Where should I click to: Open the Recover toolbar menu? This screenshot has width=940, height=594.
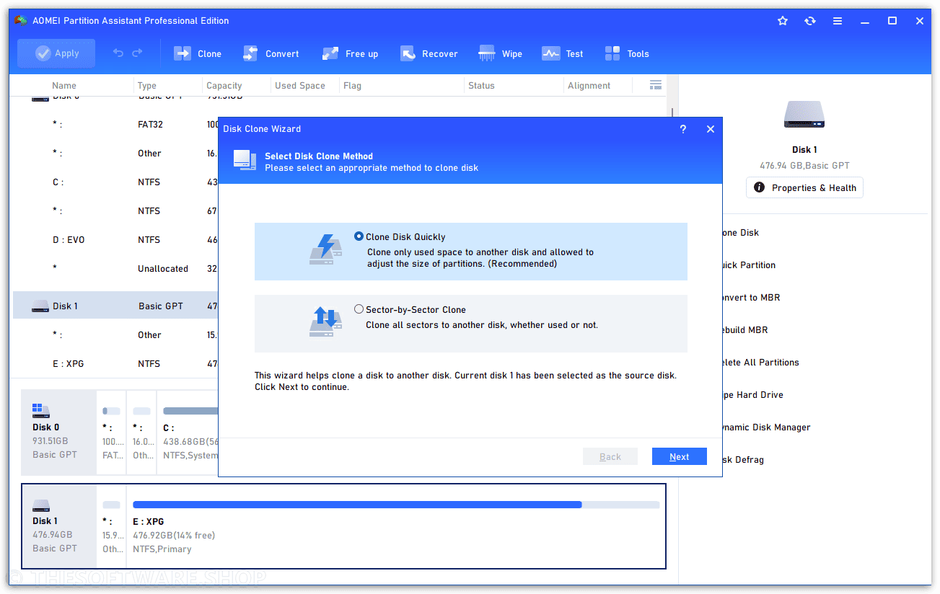coord(429,53)
